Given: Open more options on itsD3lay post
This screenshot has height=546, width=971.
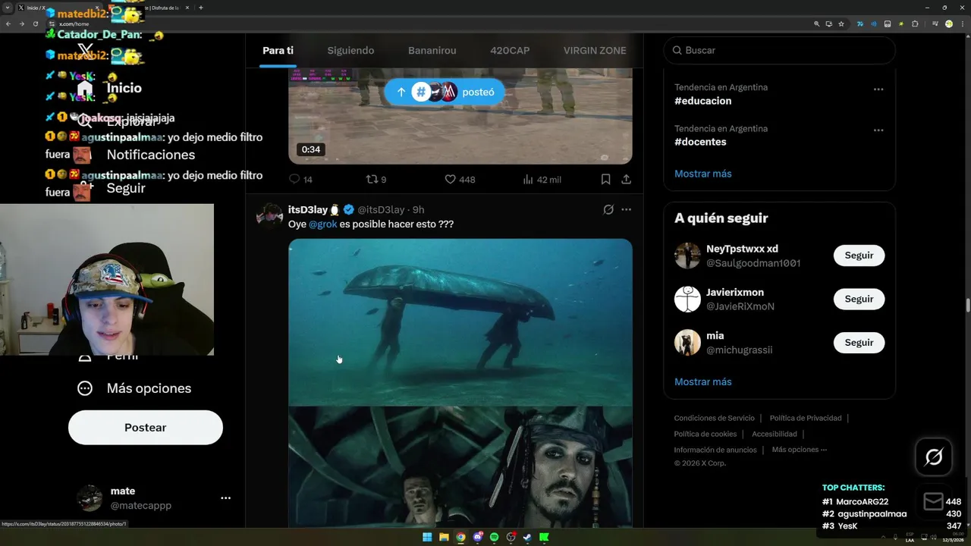Looking at the screenshot, I should point(626,209).
